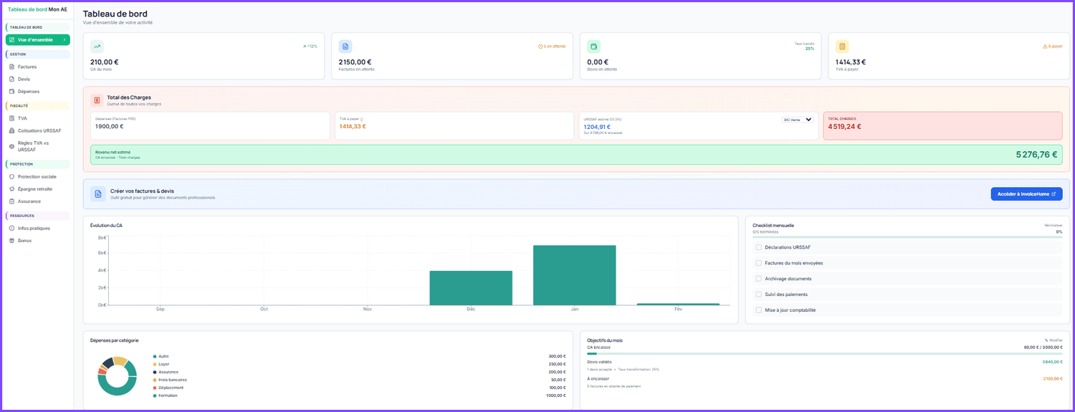Click the dropdown arrow in URSSAF estimé card
The width and height of the screenshot is (1075, 412).
808,120
